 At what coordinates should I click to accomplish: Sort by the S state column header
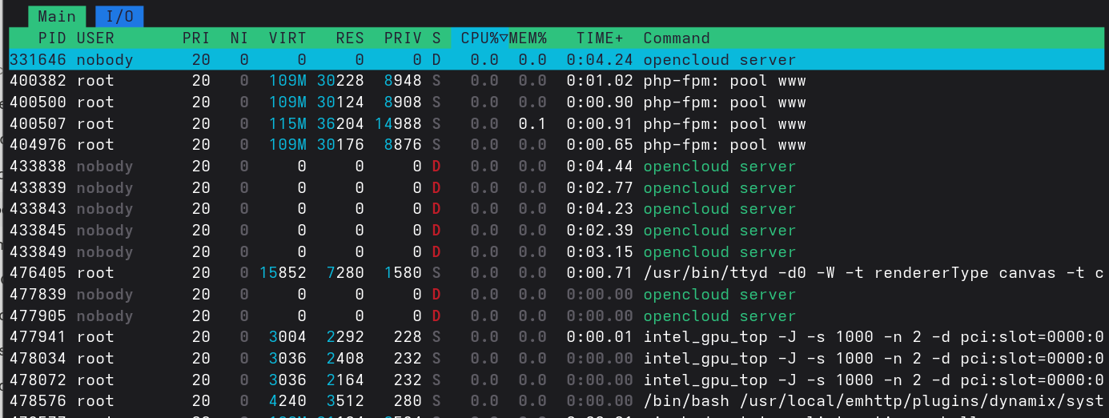click(436, 38)
